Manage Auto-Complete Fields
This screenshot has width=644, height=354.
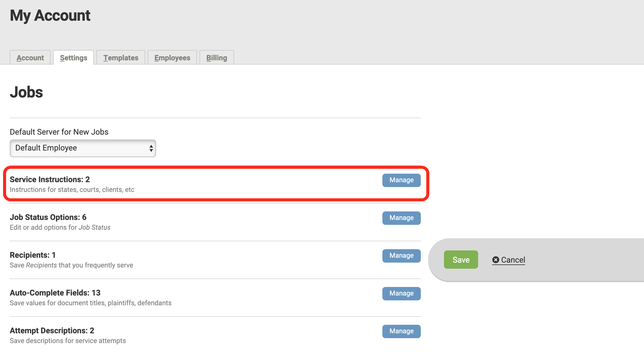(401, 293)
